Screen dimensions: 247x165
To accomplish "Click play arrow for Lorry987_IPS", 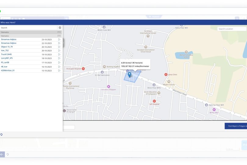I will click(59, 58).
